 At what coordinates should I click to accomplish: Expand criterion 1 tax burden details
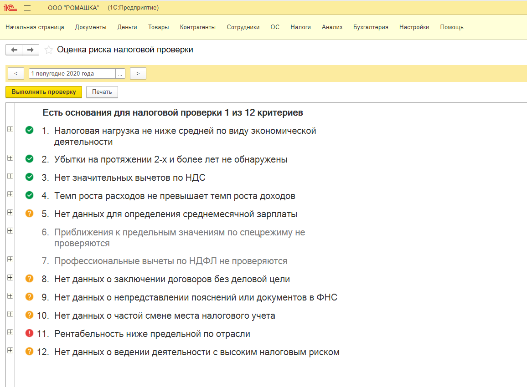(10, 129)
